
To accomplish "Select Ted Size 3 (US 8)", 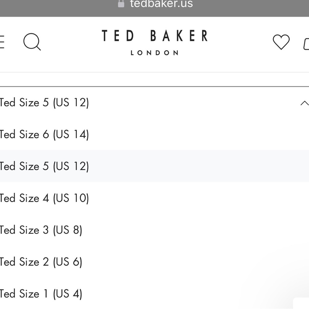I will (41, 230).
